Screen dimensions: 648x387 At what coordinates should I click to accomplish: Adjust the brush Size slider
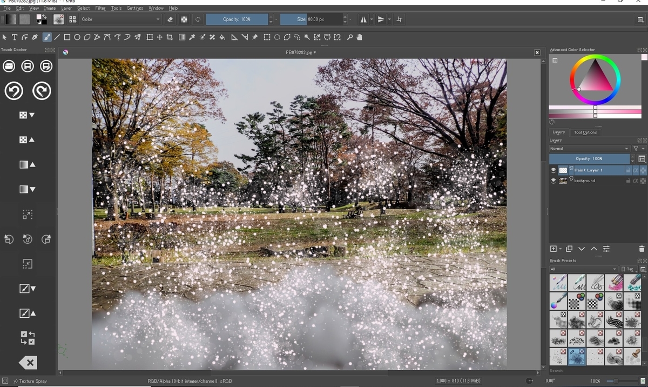tap(311, 19)
